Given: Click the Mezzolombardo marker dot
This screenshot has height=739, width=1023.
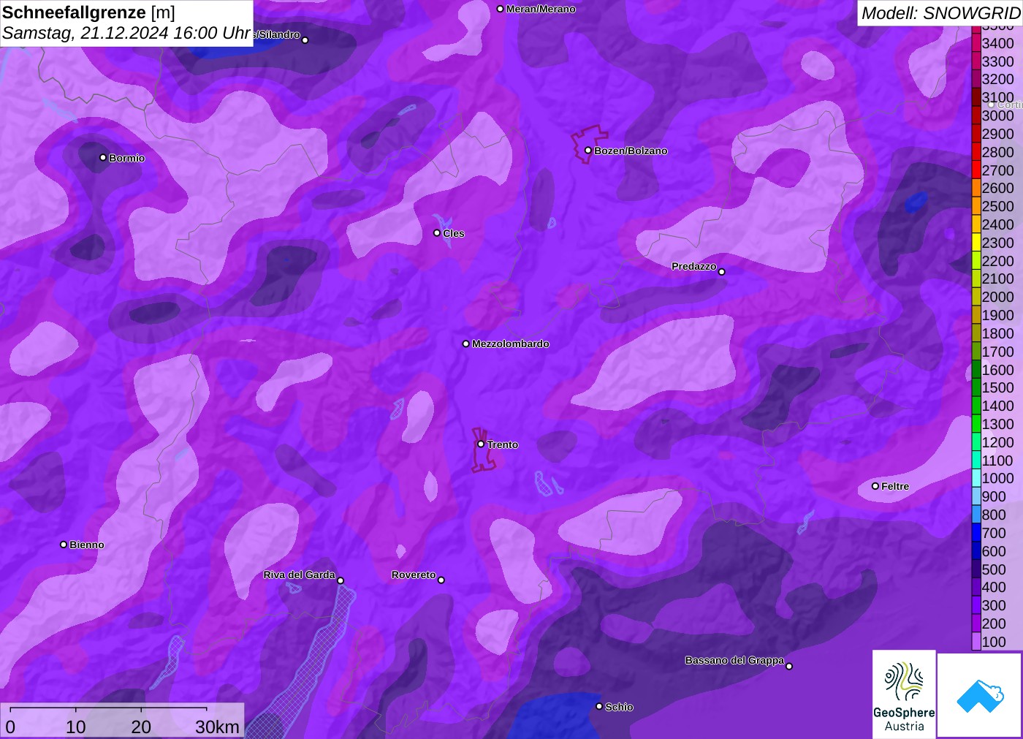Looking at the screenshot, I should point(466,344).
